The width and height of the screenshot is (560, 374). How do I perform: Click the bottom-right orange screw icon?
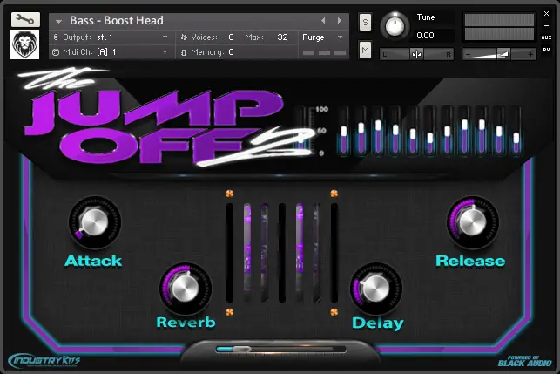click(334, 312)
